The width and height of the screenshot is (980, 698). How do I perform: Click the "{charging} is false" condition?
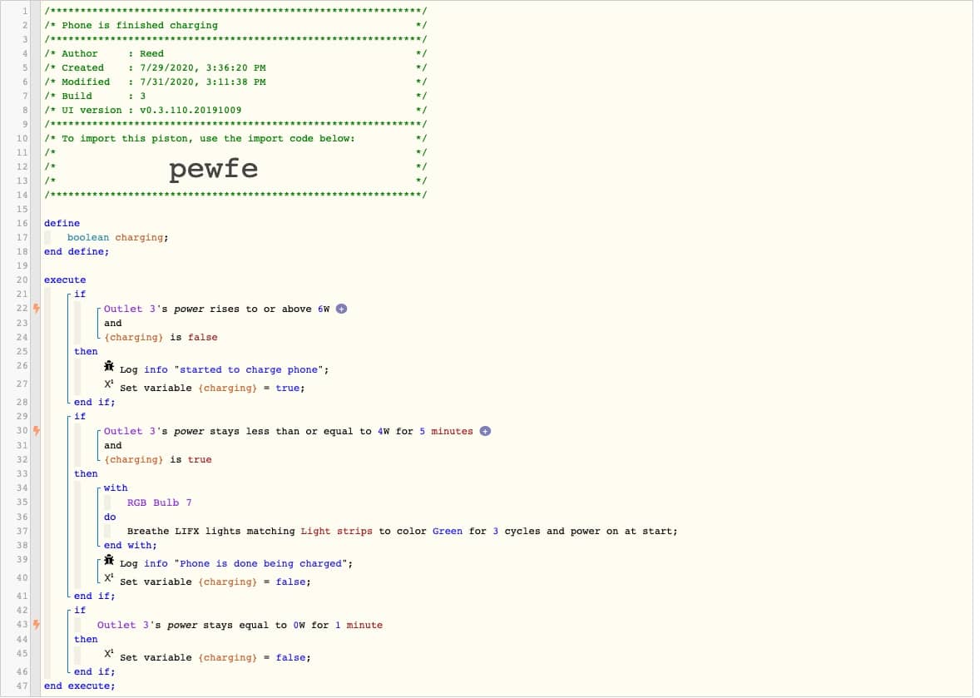point(161,338)
